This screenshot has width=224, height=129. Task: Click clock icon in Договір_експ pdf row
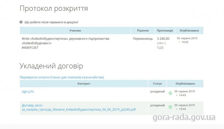[x=170, y=107]
